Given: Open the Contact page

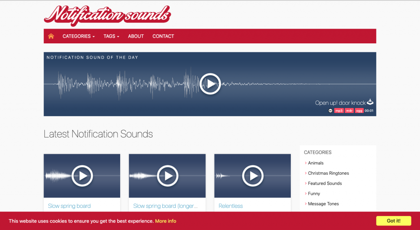Looking at the screenshot, I should [163, 36].
